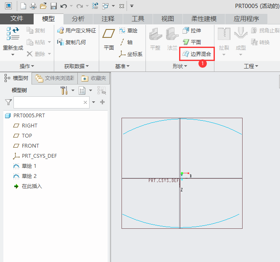Switch to the 柔性建模 tab
This screenshot has width=280, height=262.
pyautogui.click(x=204, y=19)
